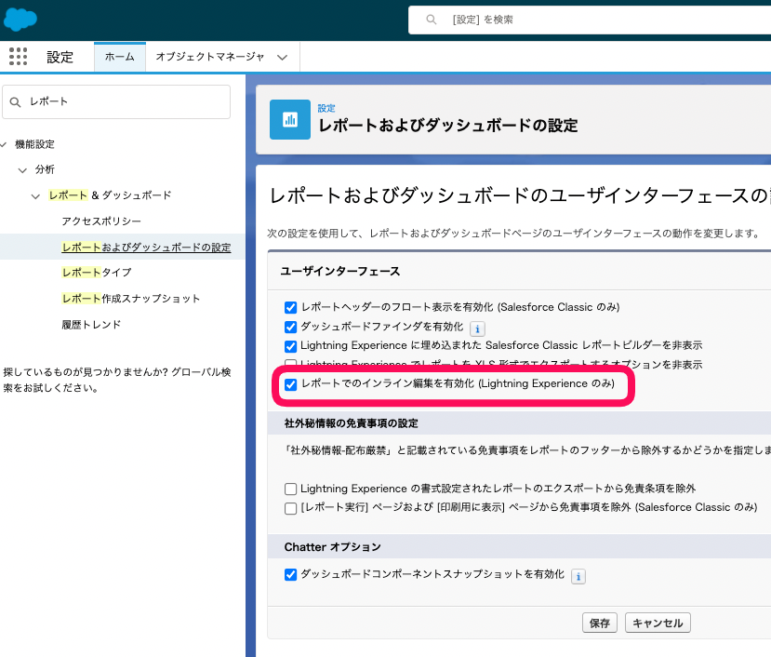Collapse the 機能設定 tree section
The height and width of the screenshot is (657, 771).
point(4,144)
